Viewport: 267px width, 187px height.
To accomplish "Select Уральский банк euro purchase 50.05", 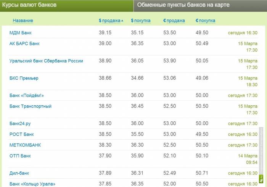I will click(x=202, y=61).
